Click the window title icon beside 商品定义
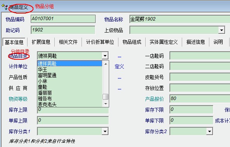The width and height of the screenshot is (230, 147). (x=4, y=7)
